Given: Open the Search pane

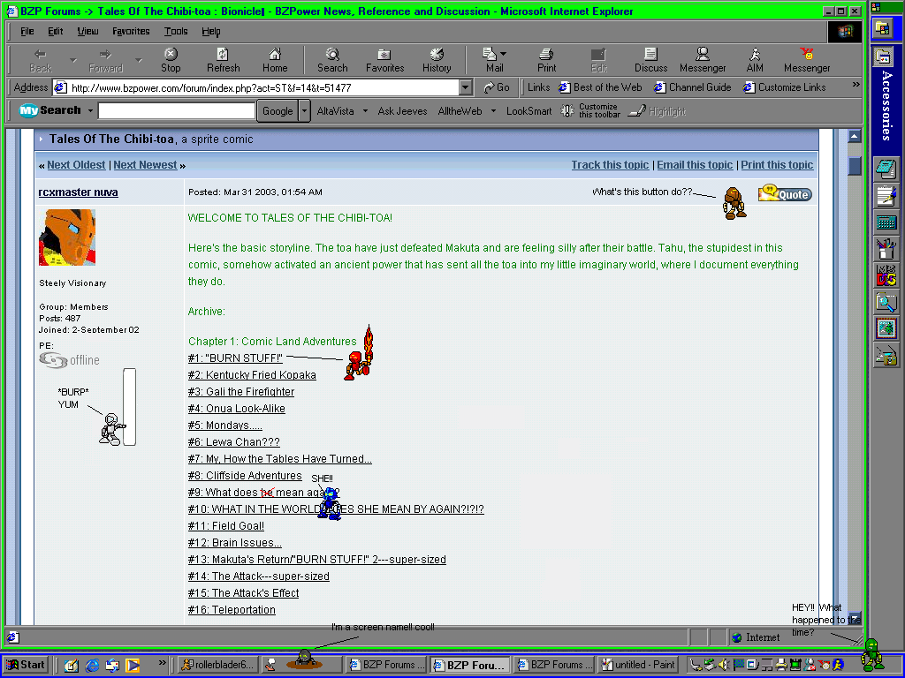Looking at the screenshot, I should (x=332, y=61).
